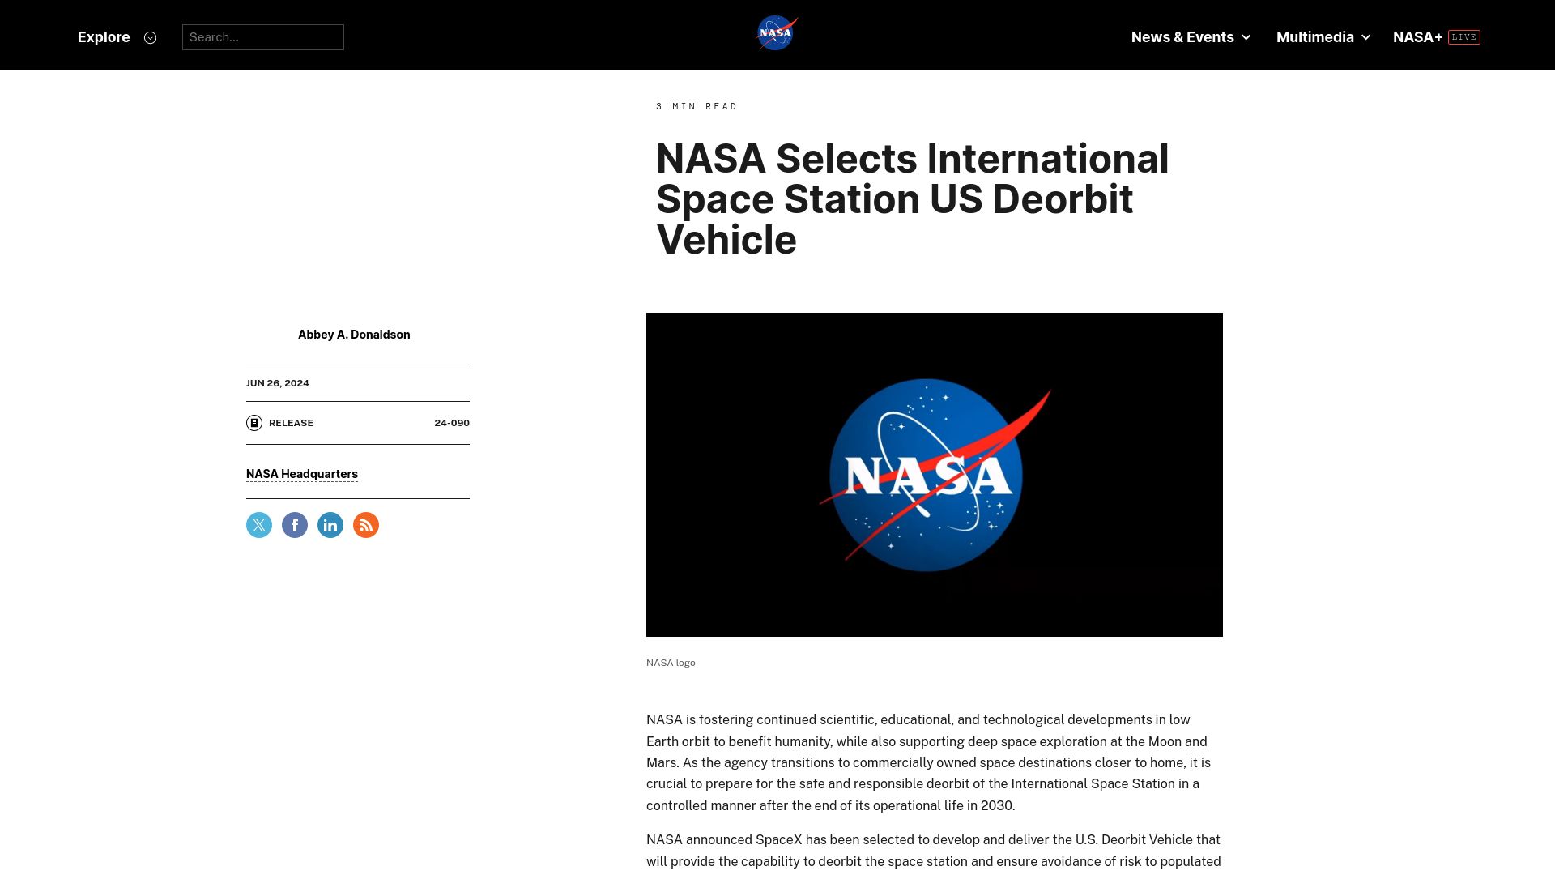
Task: Open the RSS feed icon
Action: click(x=366, y=525)
